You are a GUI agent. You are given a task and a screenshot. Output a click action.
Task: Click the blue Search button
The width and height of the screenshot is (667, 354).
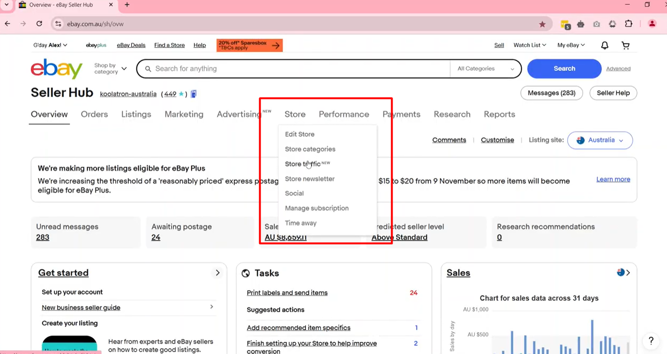tap(564, 69)
